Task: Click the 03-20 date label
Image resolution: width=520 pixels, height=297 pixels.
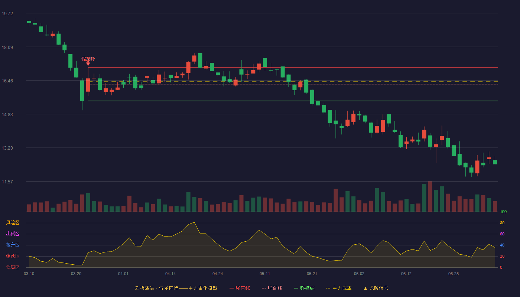Action: click(76, 274)
